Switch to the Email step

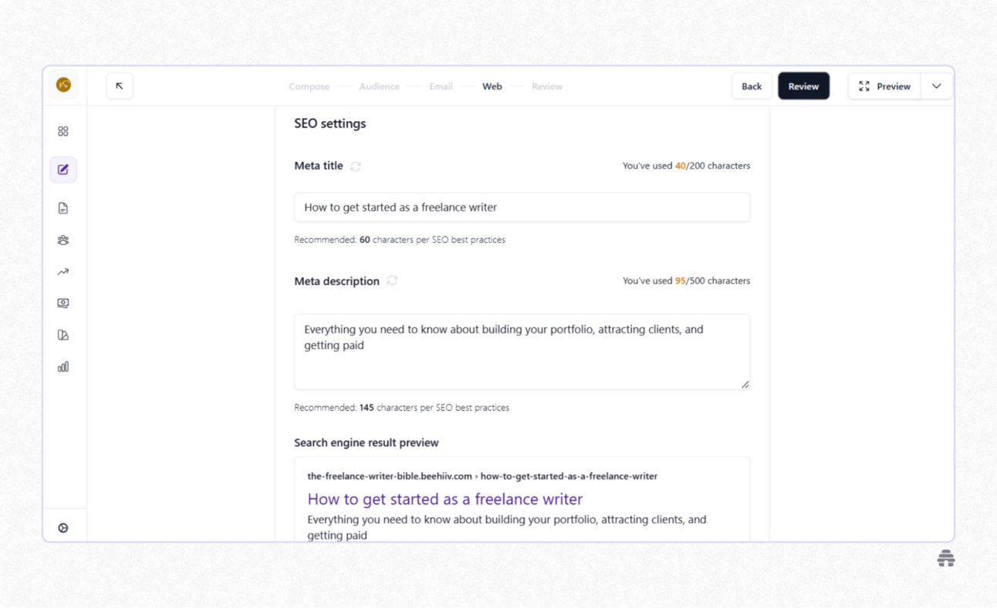click(x=441, y=86)
